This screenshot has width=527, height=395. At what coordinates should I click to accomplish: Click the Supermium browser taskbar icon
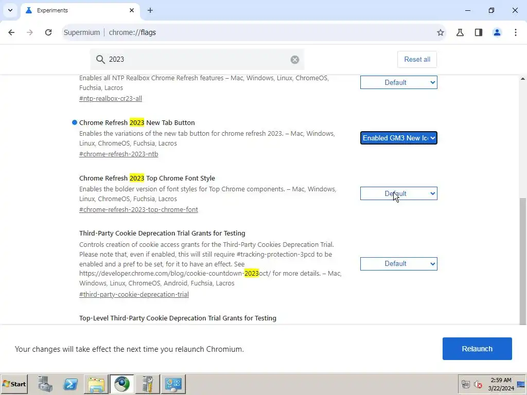click(121, 384)
